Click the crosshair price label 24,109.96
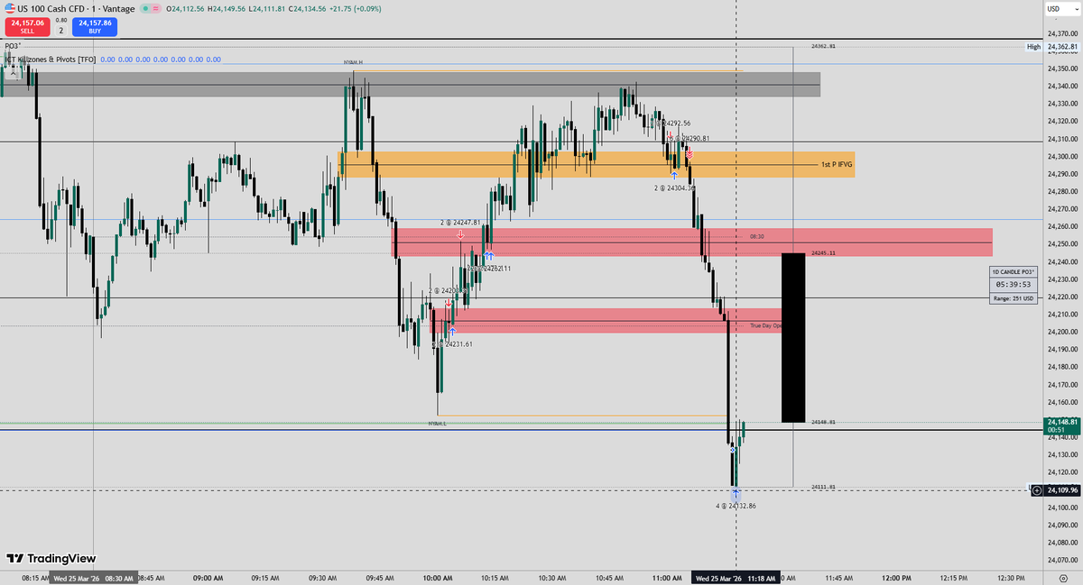The width and height of the screenshot is (1083, 585). 1062,490
